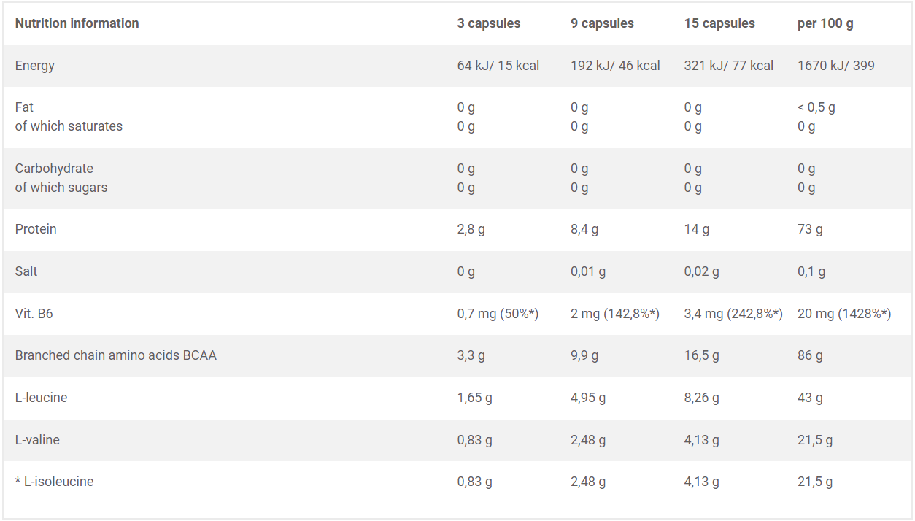Select the '3 capsules' column header
The height and width of the screenshot is (521, 915).
coord(489,23)
